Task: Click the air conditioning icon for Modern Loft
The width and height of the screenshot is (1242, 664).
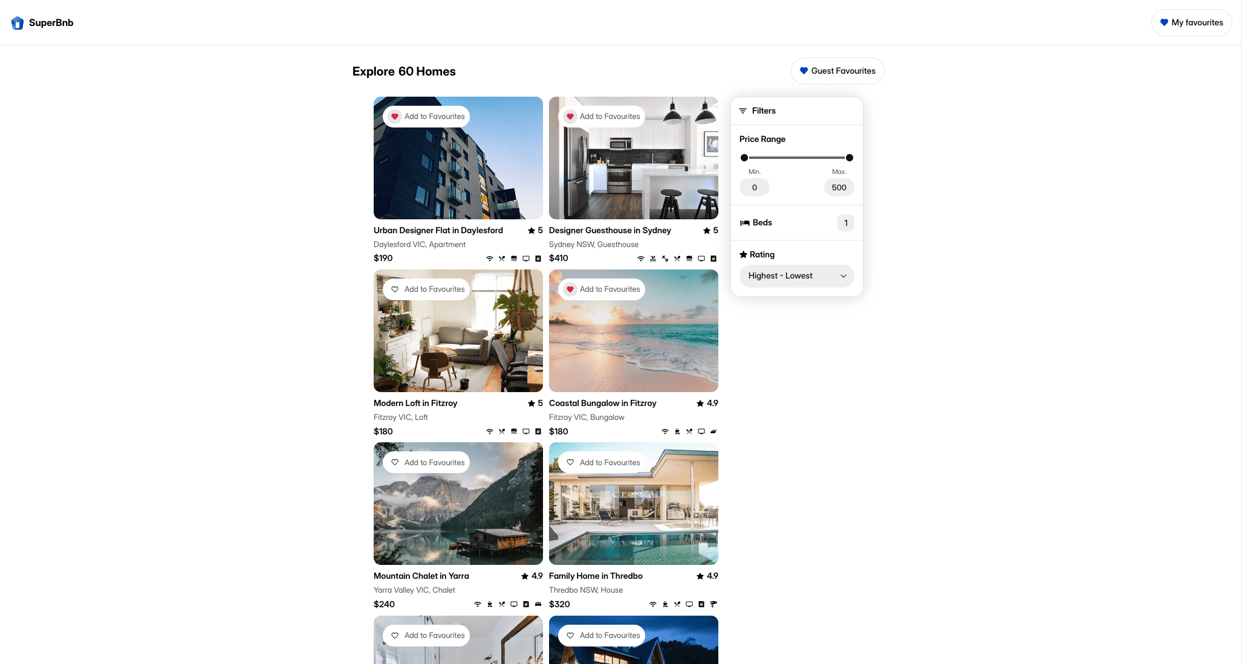Action: point(514,431)
